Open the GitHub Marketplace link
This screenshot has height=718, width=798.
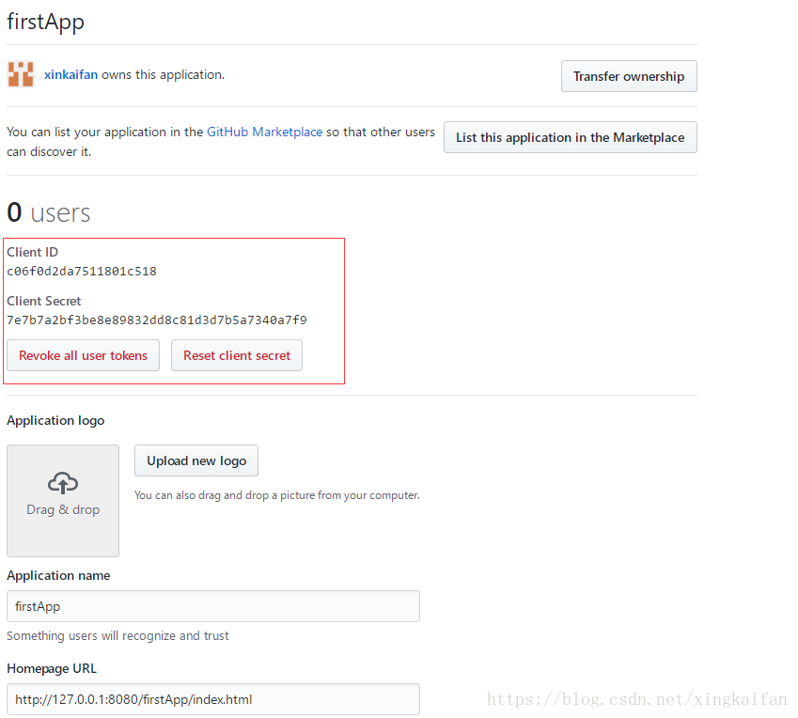click(x=265, y=132)
